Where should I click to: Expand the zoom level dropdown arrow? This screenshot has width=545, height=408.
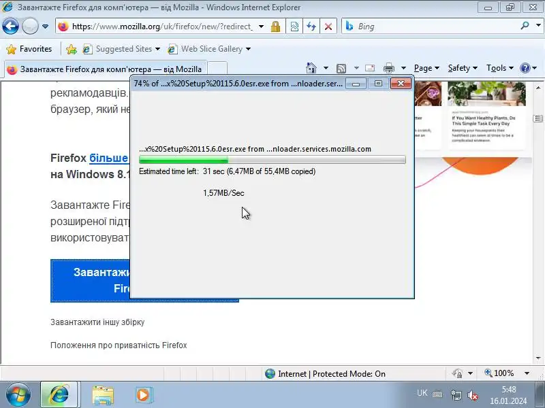click(527, 373)
